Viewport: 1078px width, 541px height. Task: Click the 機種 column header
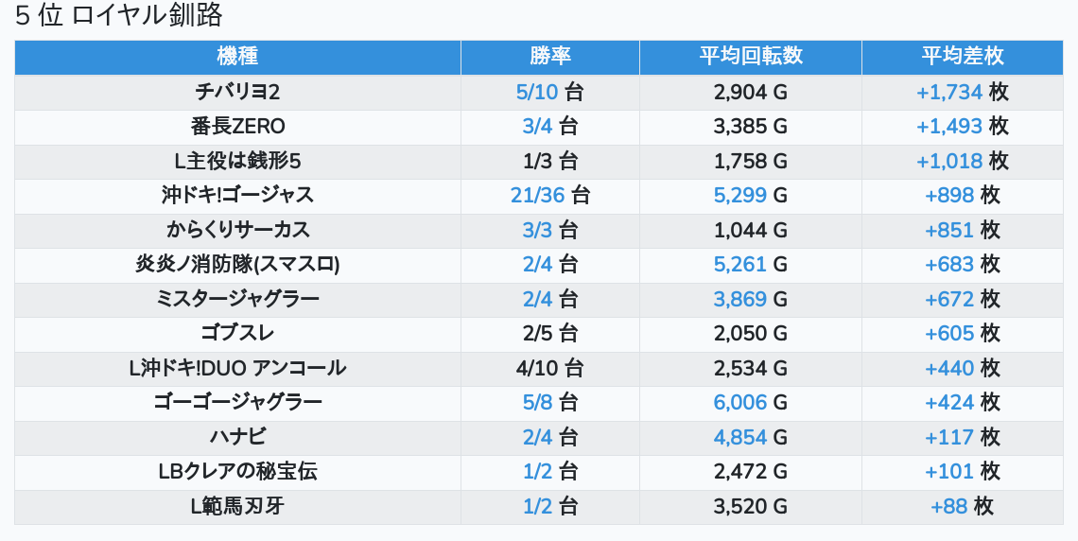(237, 57)
